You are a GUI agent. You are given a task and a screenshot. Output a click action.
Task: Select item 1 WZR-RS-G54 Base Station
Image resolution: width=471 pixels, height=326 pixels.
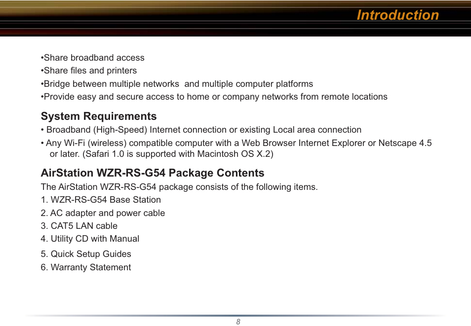(101, 200)
